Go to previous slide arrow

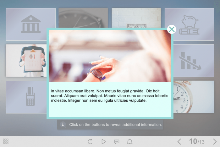(179, 142)
